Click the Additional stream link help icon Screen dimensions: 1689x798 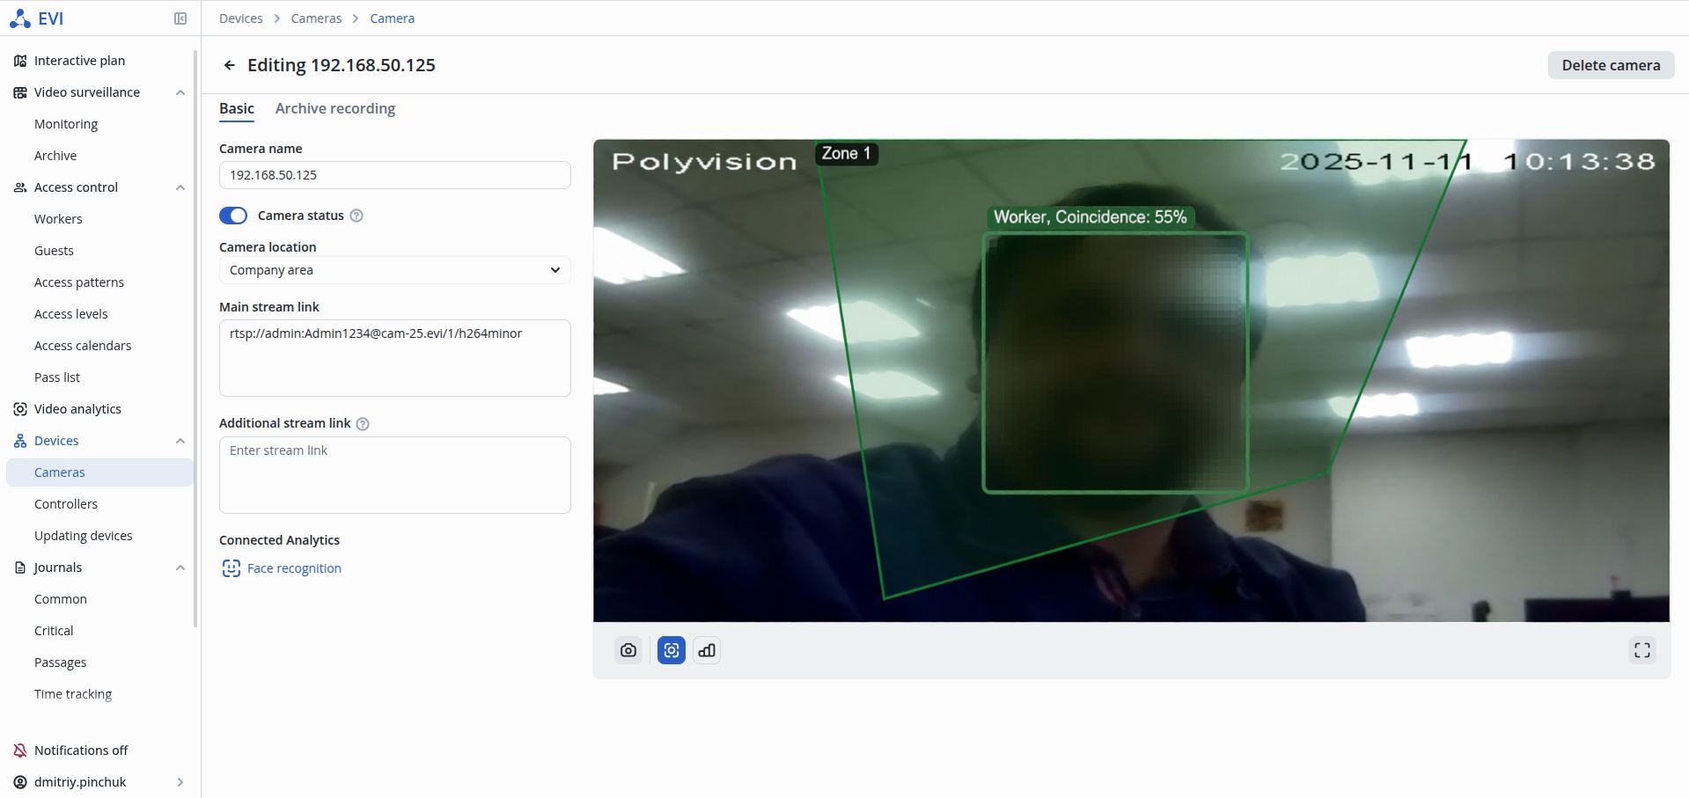[x=363, y=424]
